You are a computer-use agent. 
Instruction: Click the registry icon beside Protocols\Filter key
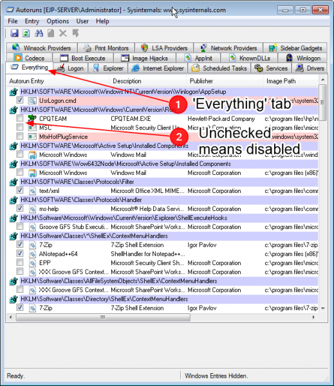14,182
